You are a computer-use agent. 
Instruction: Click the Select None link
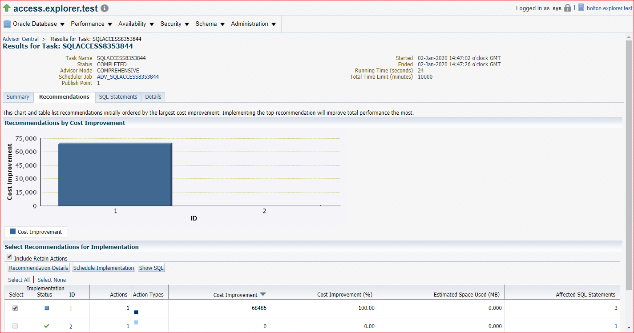click(x=52, y=280)
